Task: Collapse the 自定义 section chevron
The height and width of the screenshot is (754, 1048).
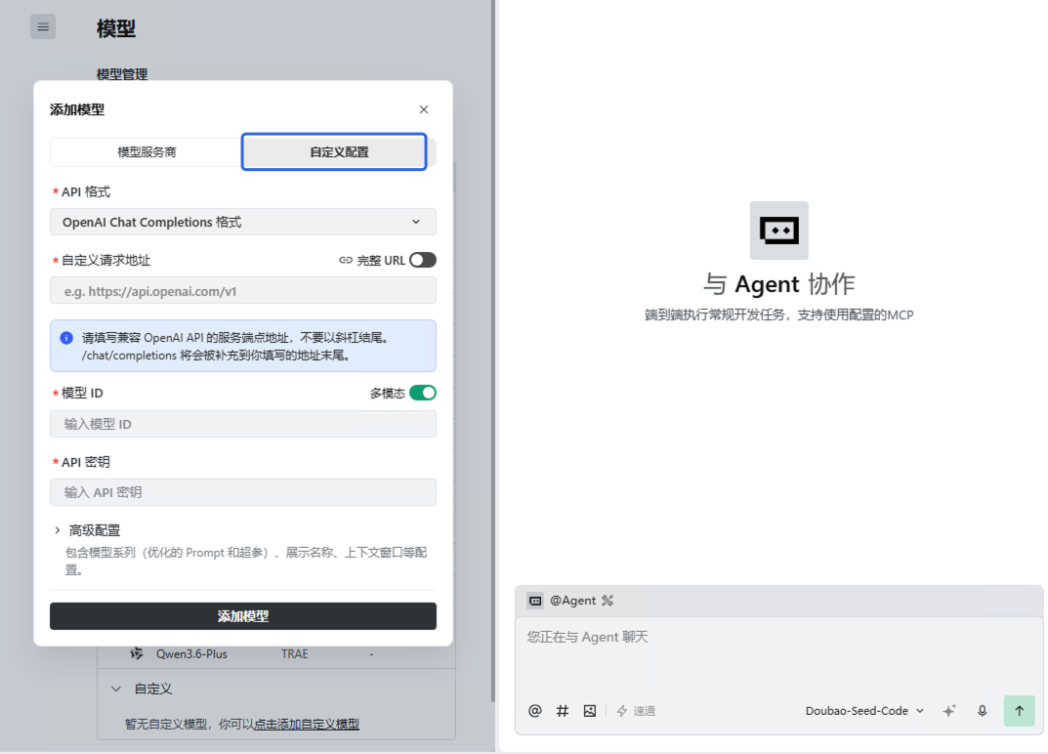Action: pyautogui.click(x=116, y=690)
